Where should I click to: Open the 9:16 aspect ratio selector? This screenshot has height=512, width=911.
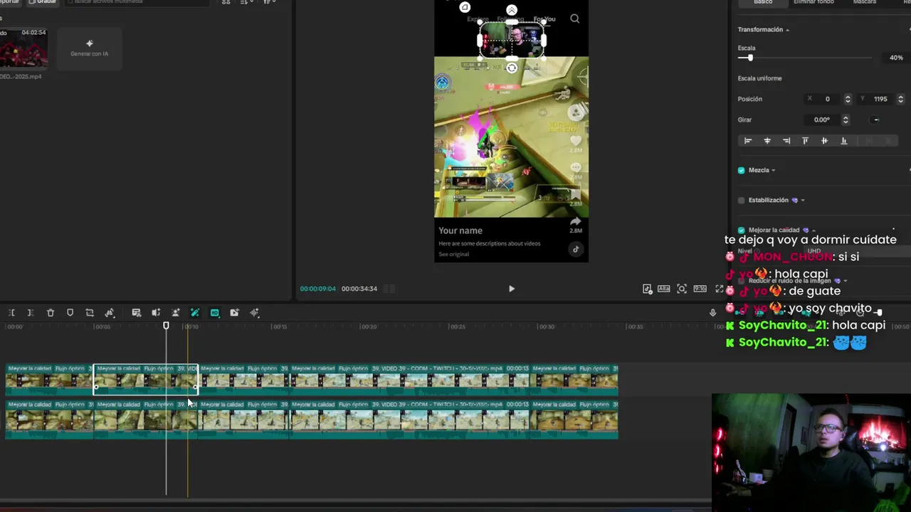click(x=700, y=289)
